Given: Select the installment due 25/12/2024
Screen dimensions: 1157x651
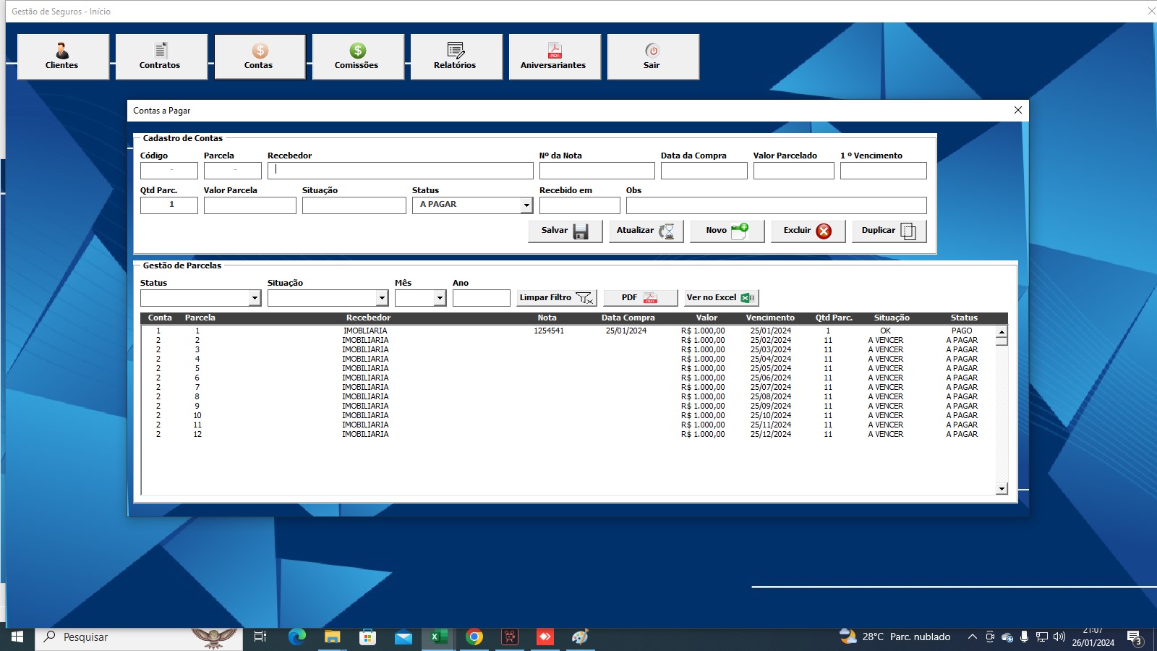Looking at the screenshot, I should pyautogui.click(x=568, y=434).
